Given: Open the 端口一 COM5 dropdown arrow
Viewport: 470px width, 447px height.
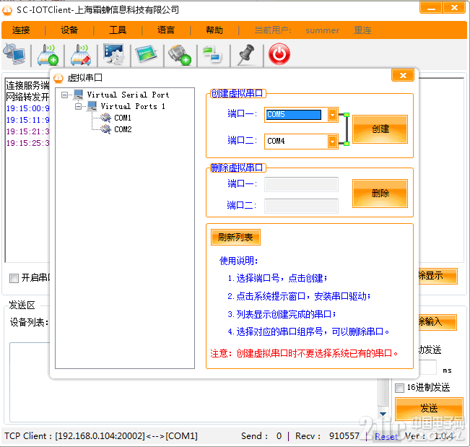Looking at the screenshot, I should coord(332,115).
